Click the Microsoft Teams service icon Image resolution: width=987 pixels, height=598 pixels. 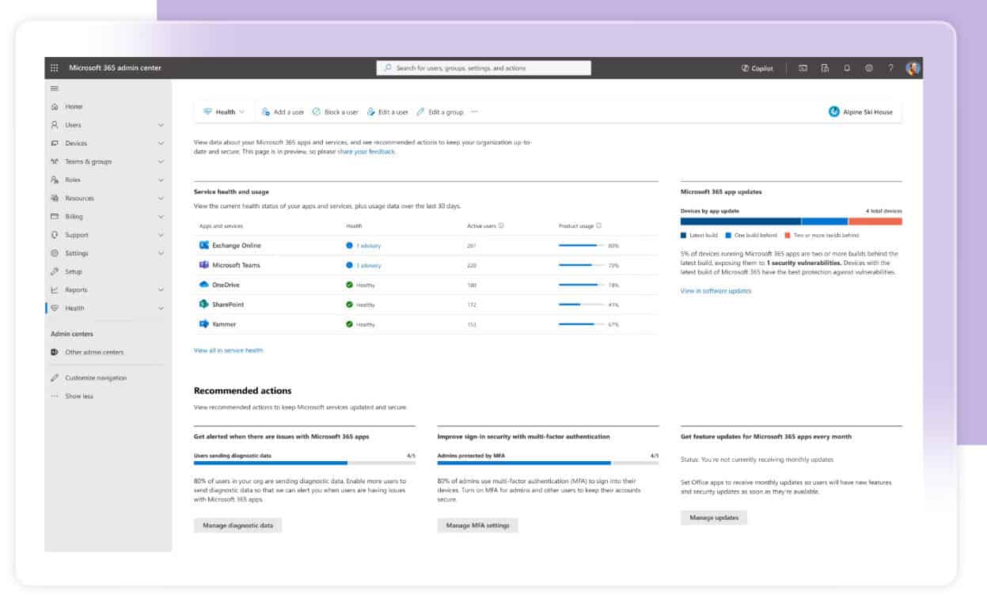[x=203, y=266]
